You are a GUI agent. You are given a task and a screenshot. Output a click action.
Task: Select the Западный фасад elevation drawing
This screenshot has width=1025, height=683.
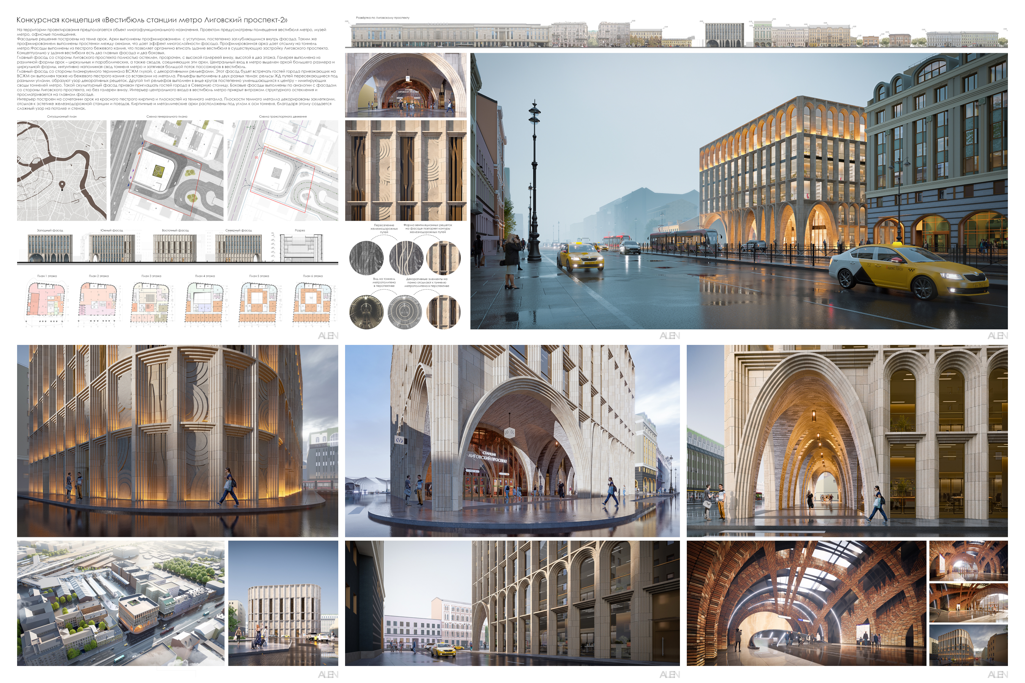[x=50, y=247]
